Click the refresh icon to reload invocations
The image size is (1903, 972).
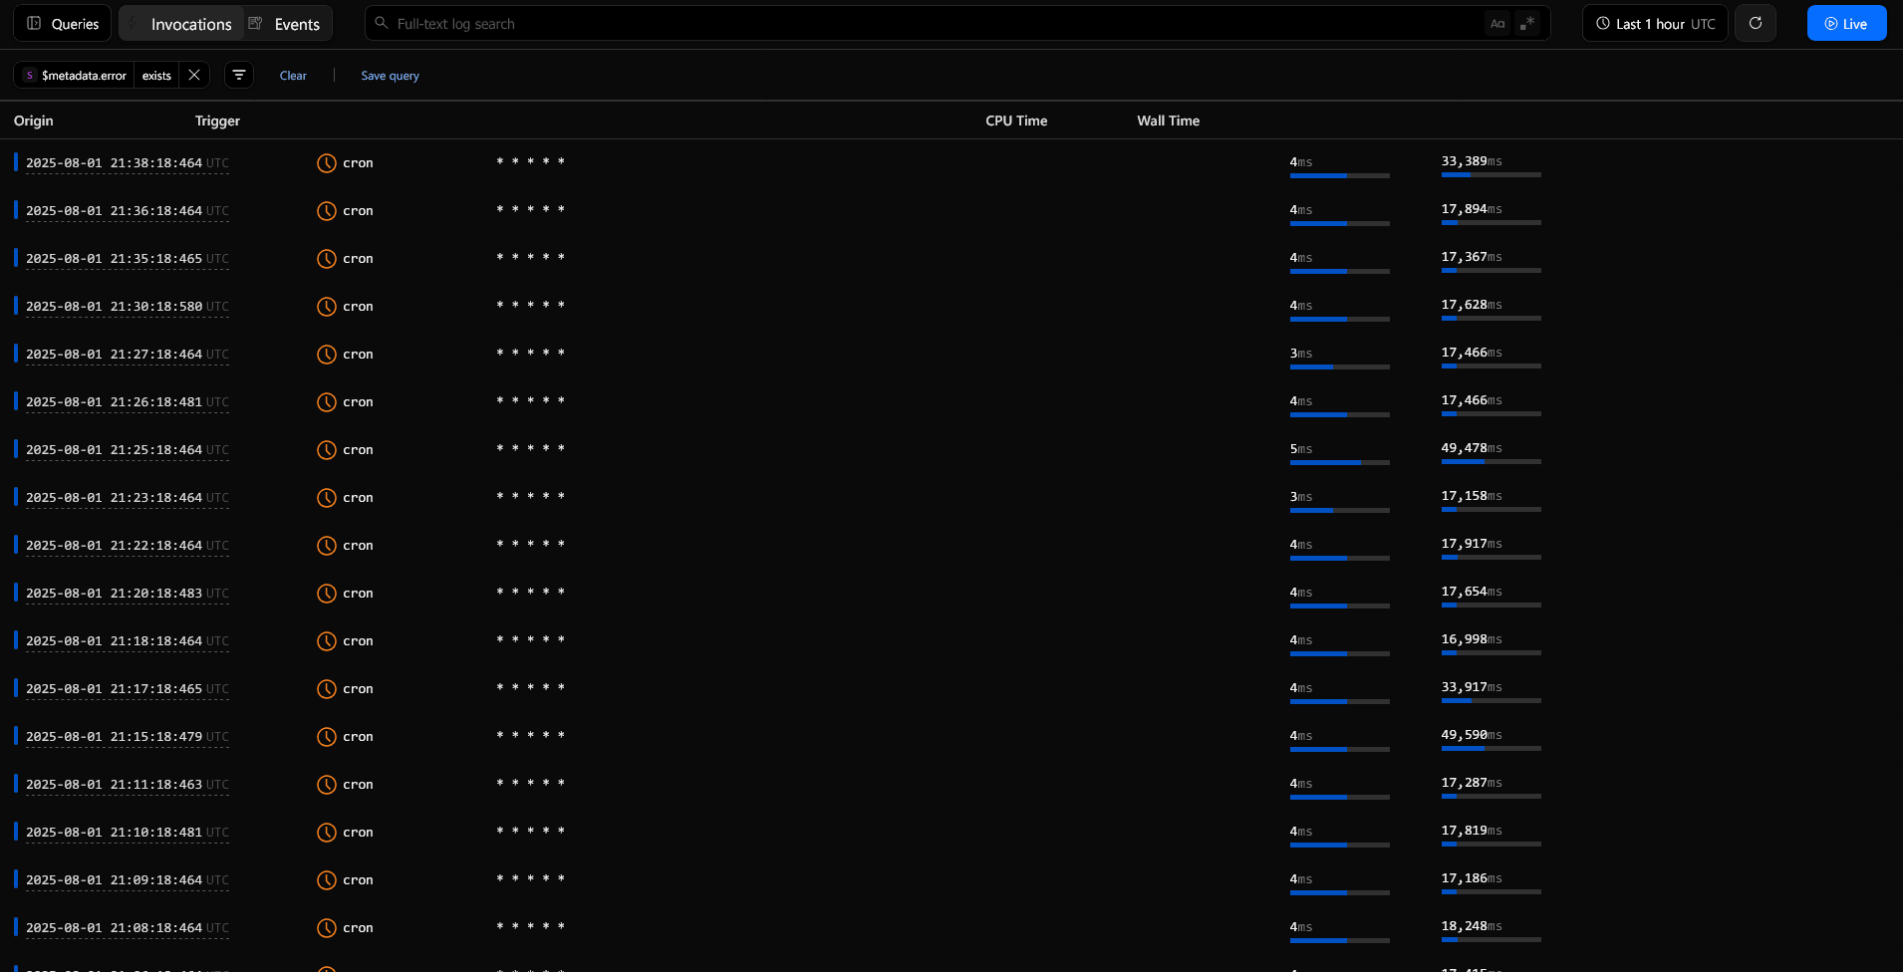click(1756, 23)
